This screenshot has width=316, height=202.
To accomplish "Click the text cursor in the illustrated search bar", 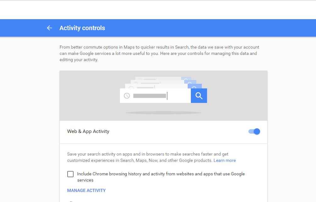I will tap(167, 96).
